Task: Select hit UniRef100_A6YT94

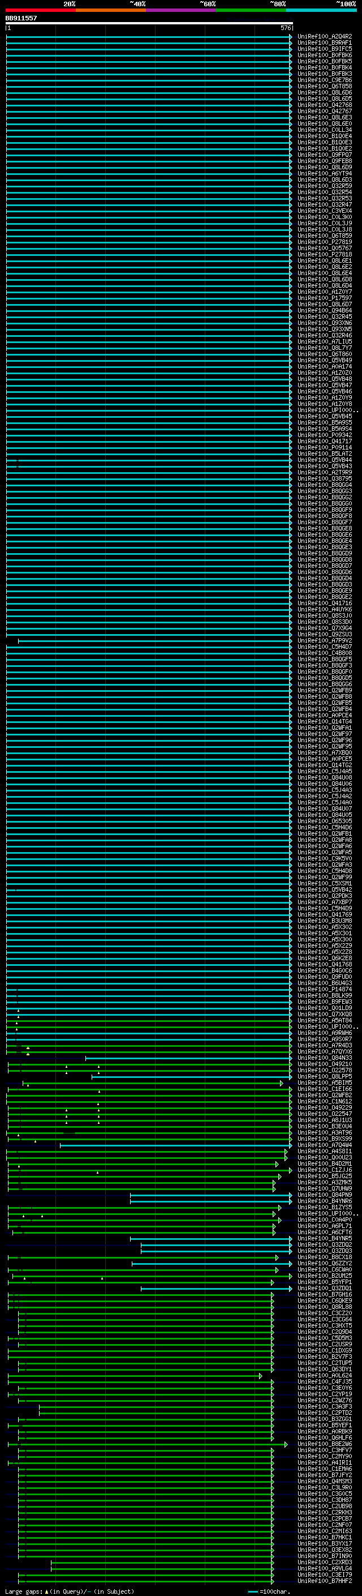Action: tap(325, 173)
